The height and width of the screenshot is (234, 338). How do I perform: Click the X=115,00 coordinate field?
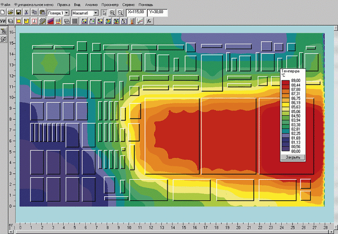coord(136,13)
